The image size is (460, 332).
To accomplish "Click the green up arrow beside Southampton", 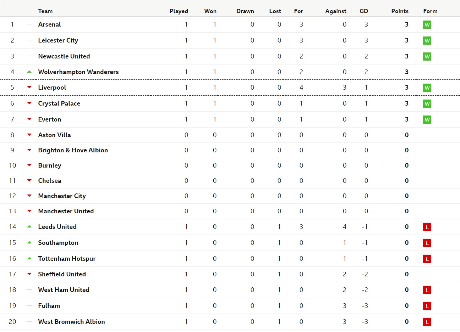I will [29, 243].
